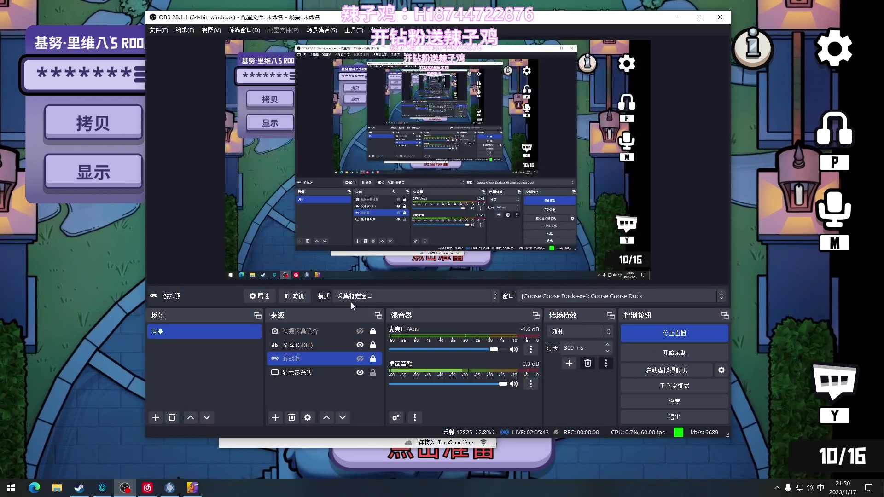The height and width of the screenshot is (497, 884).
Task: Mute the 麦克风/Aux audio channel
Action: [x=514, y=349]
